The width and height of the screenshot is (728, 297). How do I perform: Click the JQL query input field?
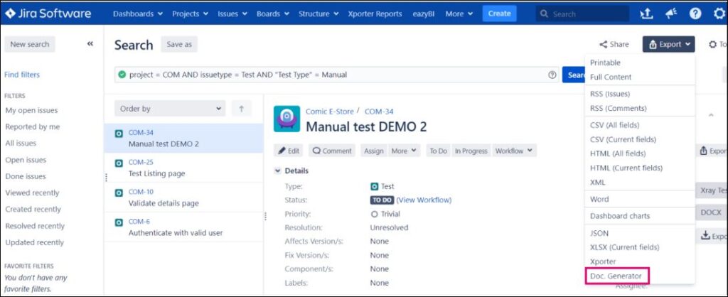click(x=334, y=75)
